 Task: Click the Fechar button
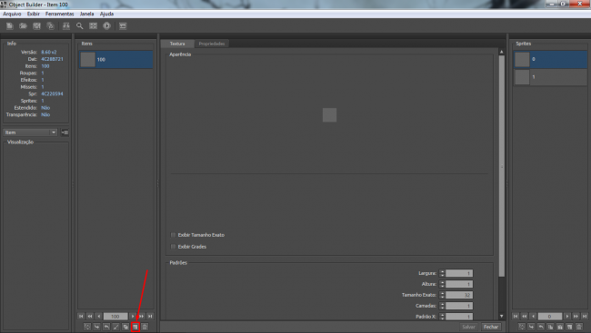coord(491,327)
